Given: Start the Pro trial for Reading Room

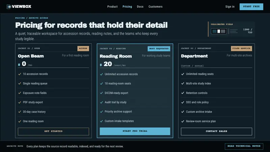Looking at the screenshot, I should pyautogui.click(x=135, y=131).
